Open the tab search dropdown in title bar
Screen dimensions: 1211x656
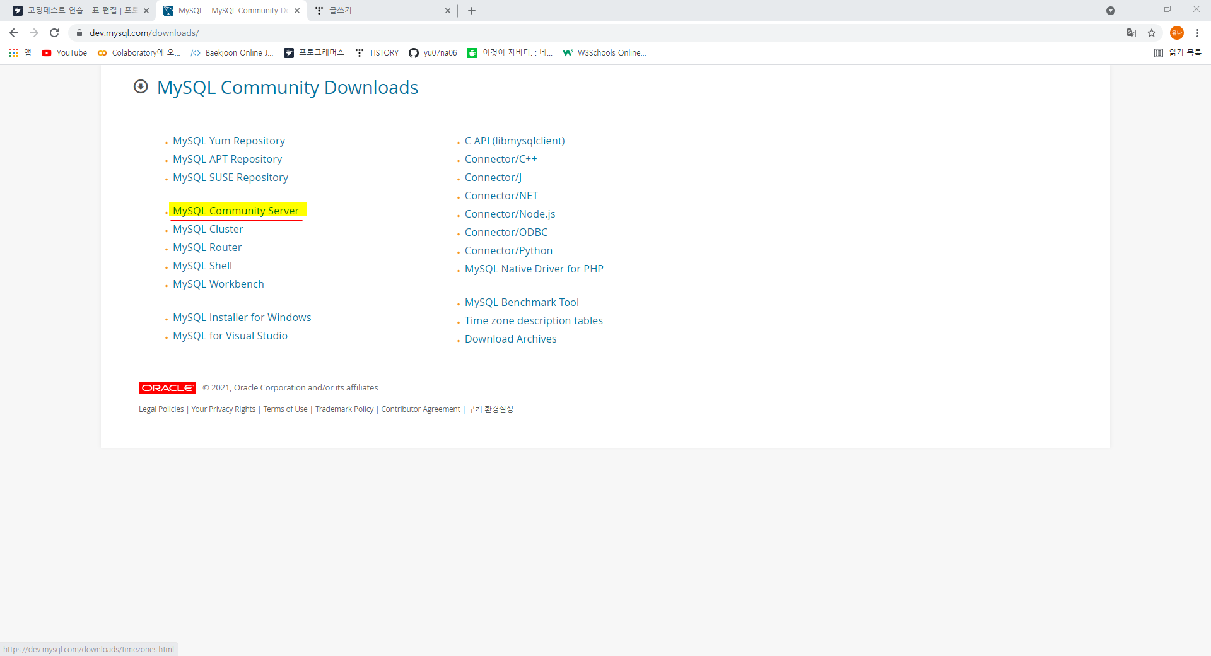(x=1111, y=11)
